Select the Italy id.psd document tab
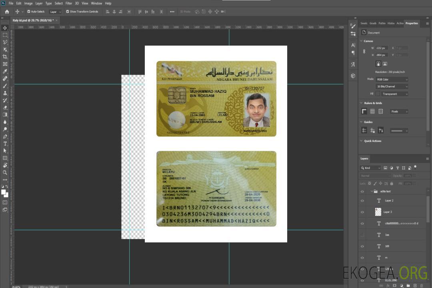Screen dimensions: 432x288 coord(34,20)
